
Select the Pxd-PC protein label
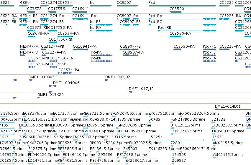pos(209,46)
